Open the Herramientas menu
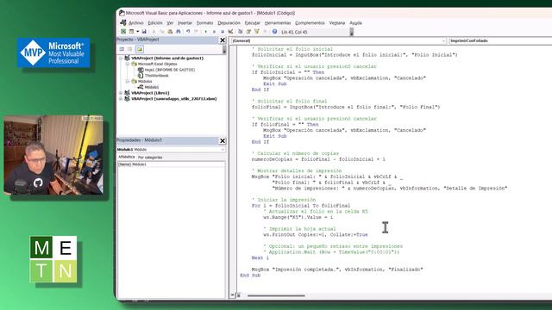The width and height of the screenshot is (552, 310). pos(278,23)
